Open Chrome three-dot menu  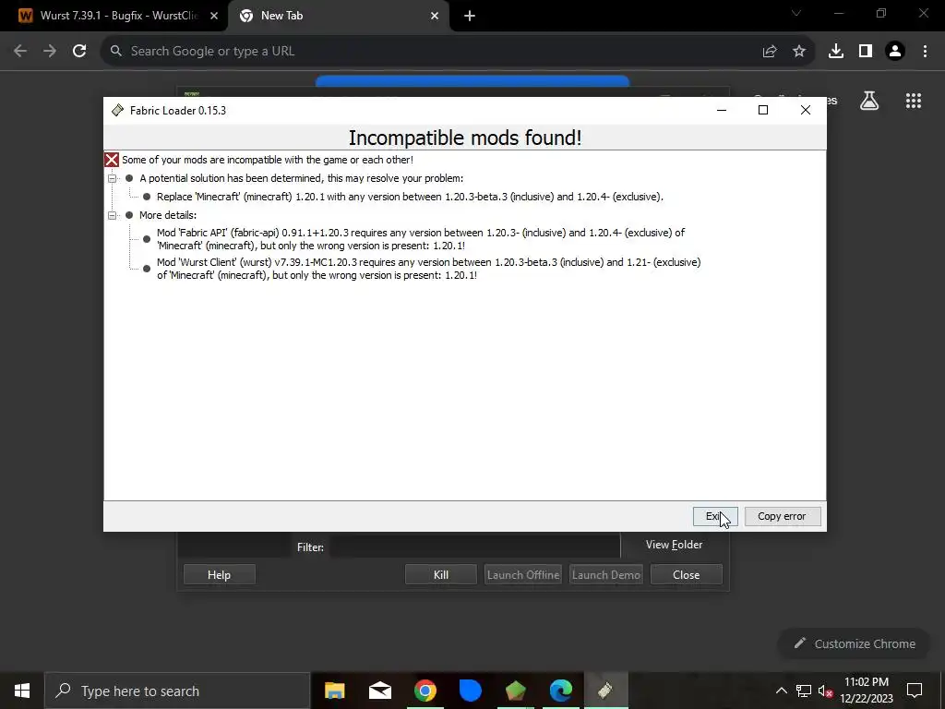pos(925,52)
